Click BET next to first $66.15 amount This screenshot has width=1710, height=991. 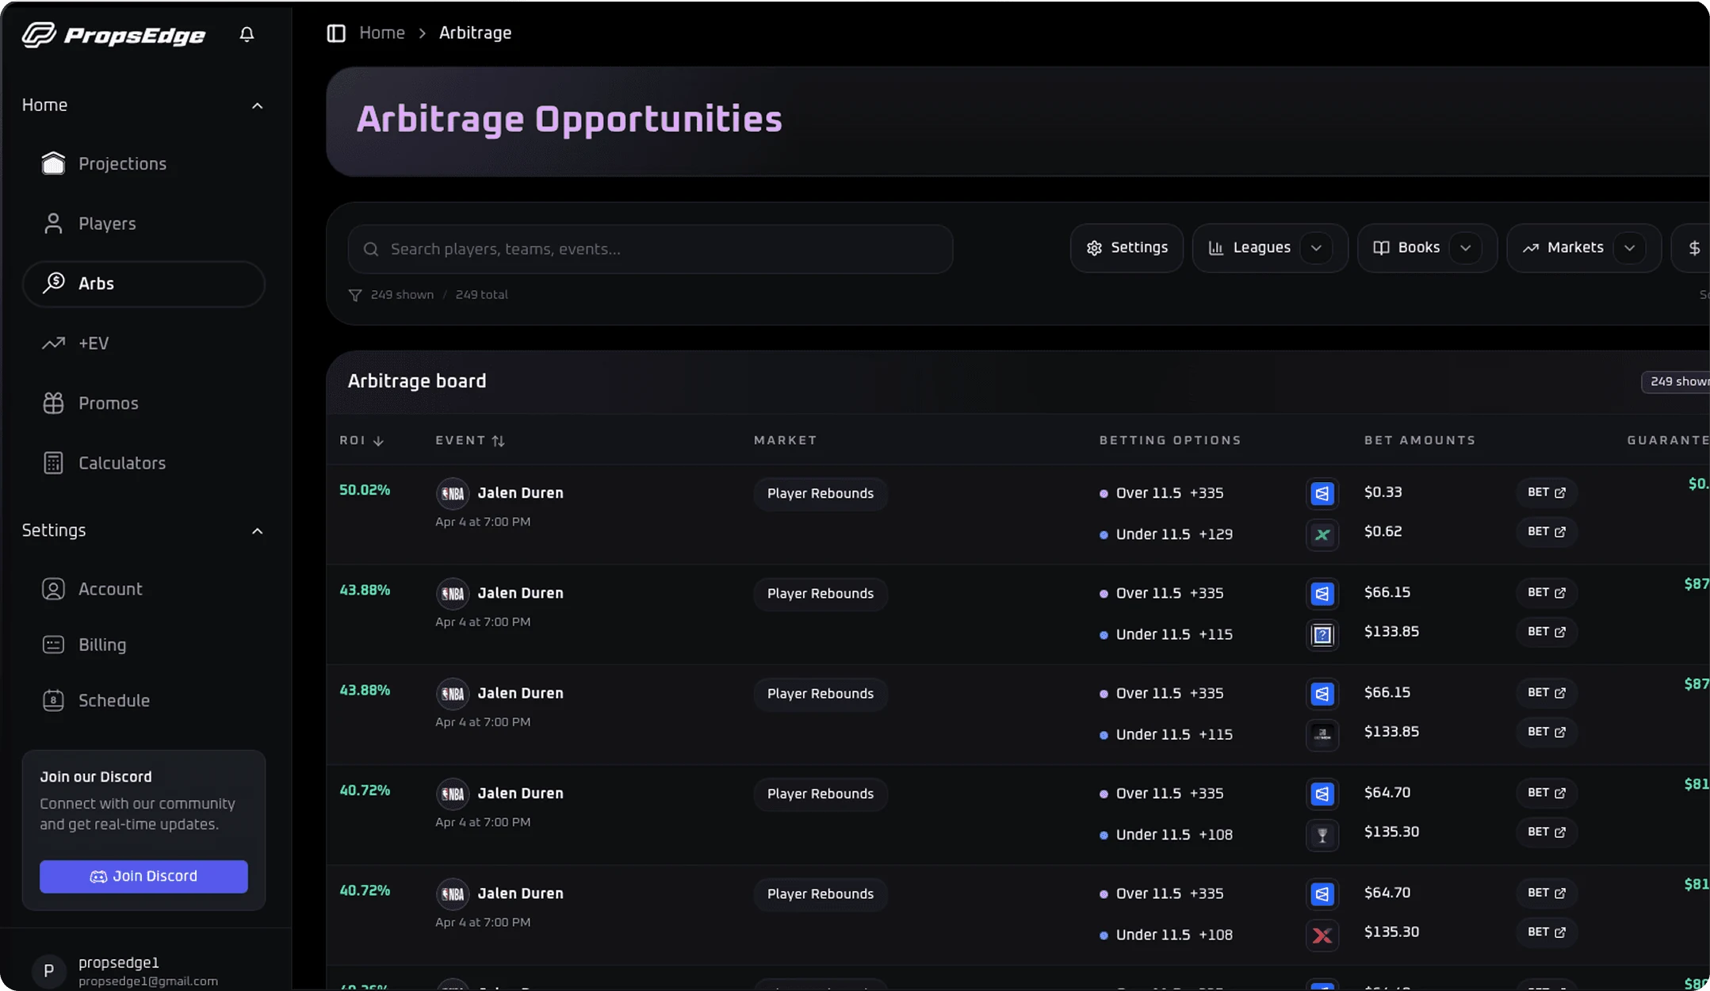(1547, 592)
